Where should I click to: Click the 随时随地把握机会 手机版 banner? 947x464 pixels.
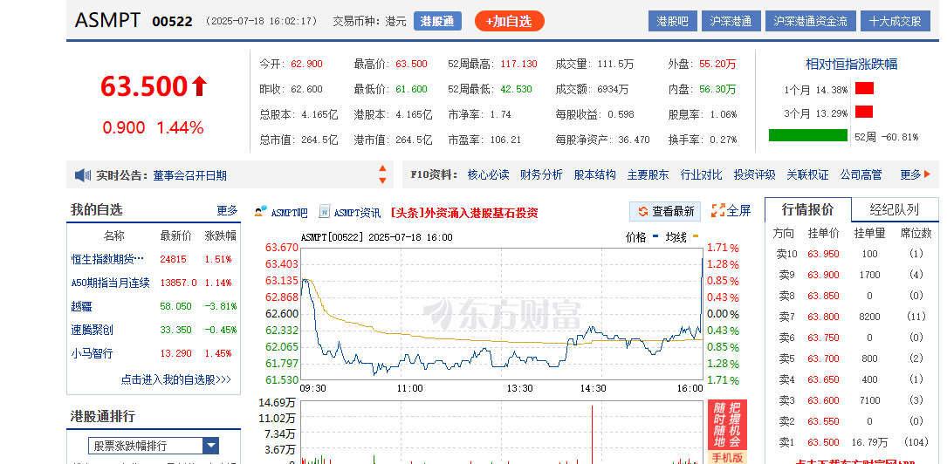pos(727,432)
